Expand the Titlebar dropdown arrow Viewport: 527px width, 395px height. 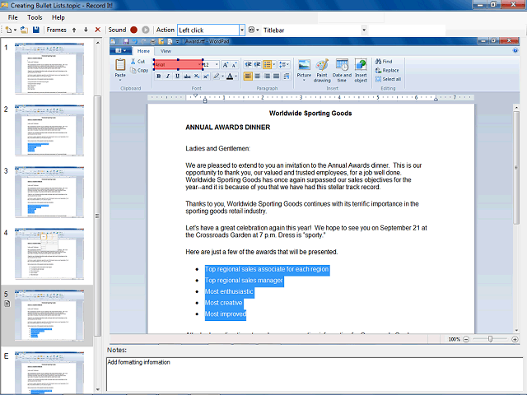point(364,30)
